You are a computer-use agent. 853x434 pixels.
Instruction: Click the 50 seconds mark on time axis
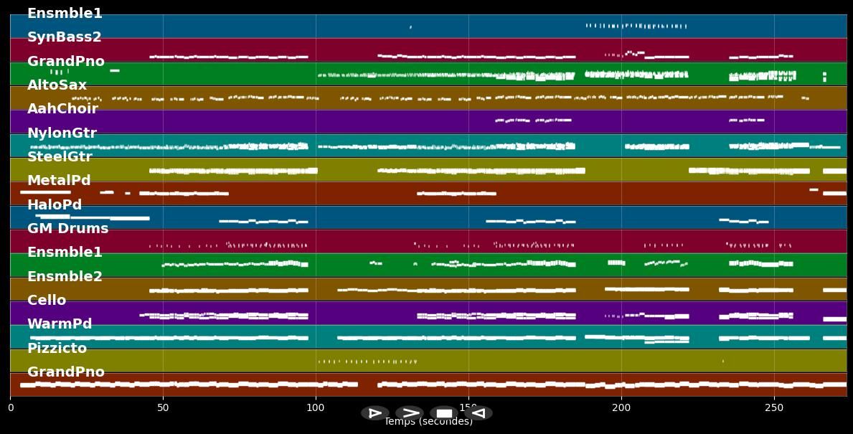[163, 408]
